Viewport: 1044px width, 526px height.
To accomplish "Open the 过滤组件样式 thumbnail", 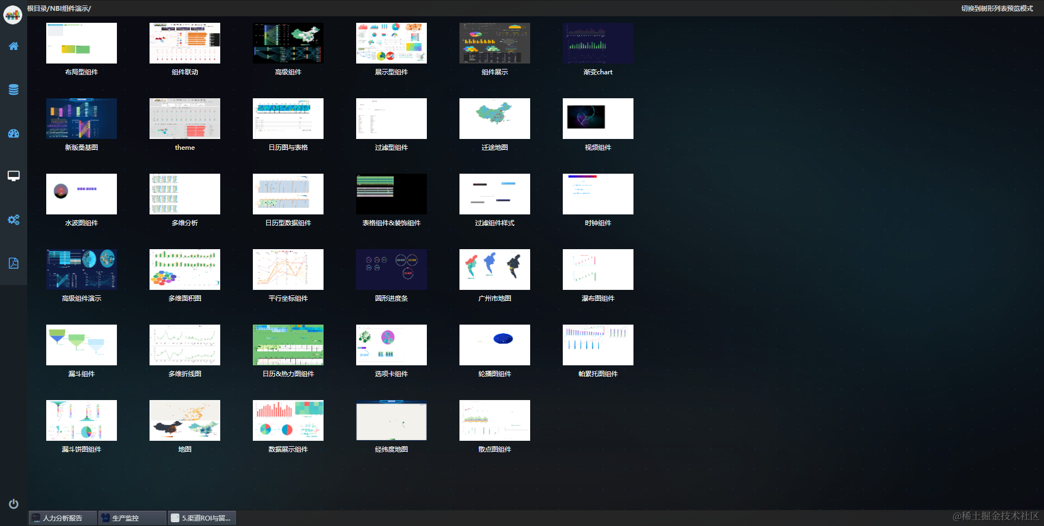I will coord(495,194).
